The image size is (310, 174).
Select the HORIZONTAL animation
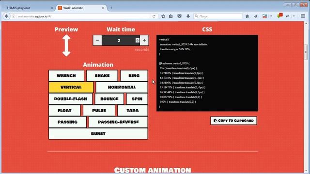pos(122,87)
